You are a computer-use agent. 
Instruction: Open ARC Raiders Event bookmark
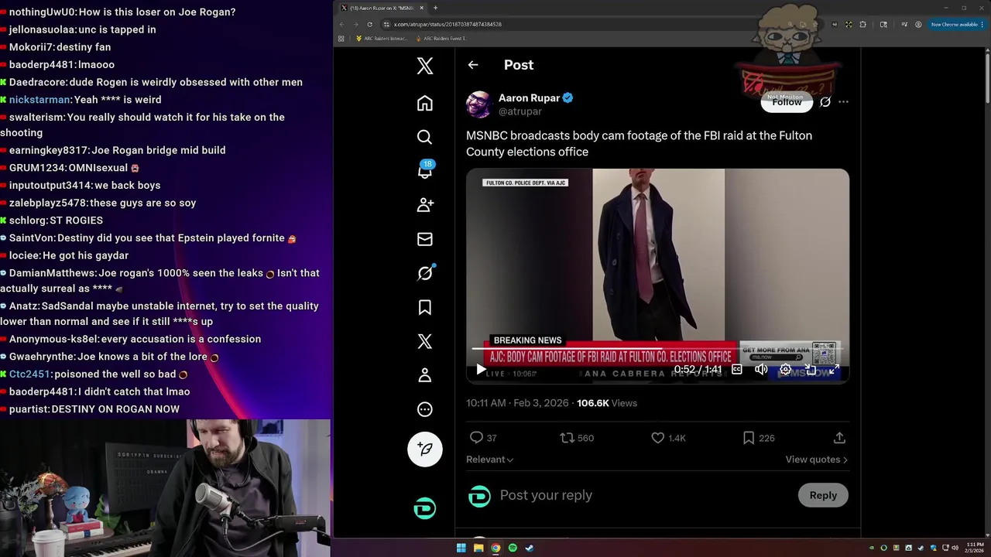pyautogui.click(x=441, y=39)
